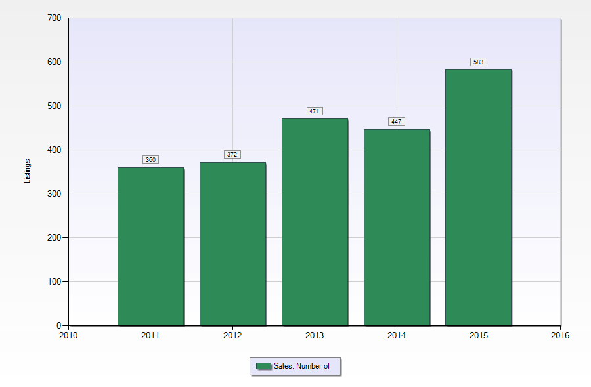
Task: Click the 400 y-axis tick label
Action: 55,150
